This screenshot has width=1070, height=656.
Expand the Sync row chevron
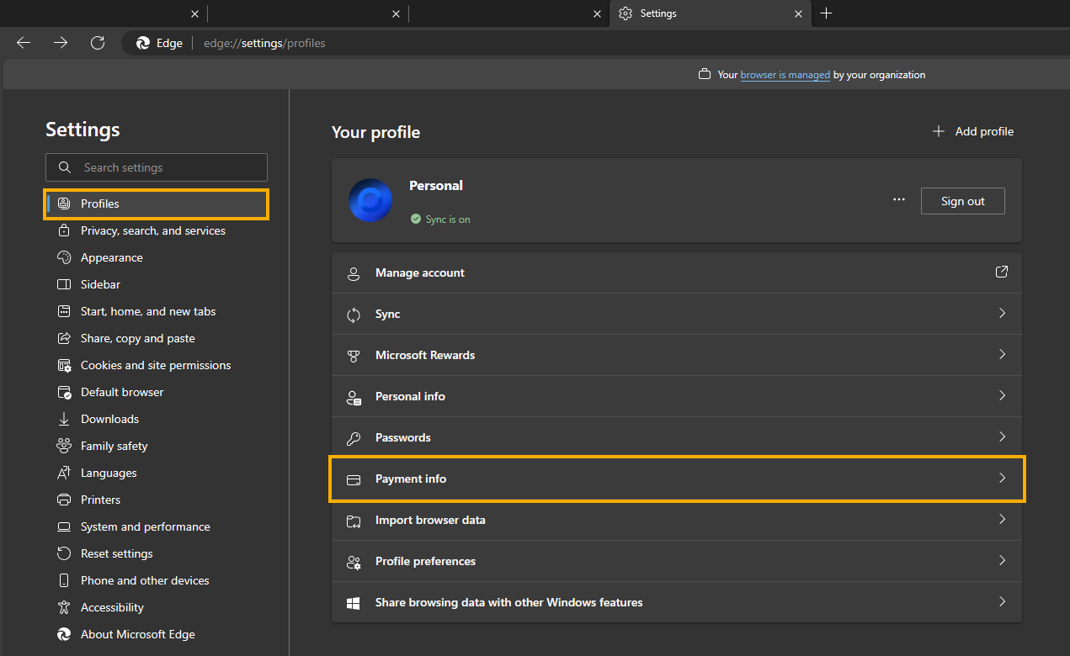[1002, 313]
